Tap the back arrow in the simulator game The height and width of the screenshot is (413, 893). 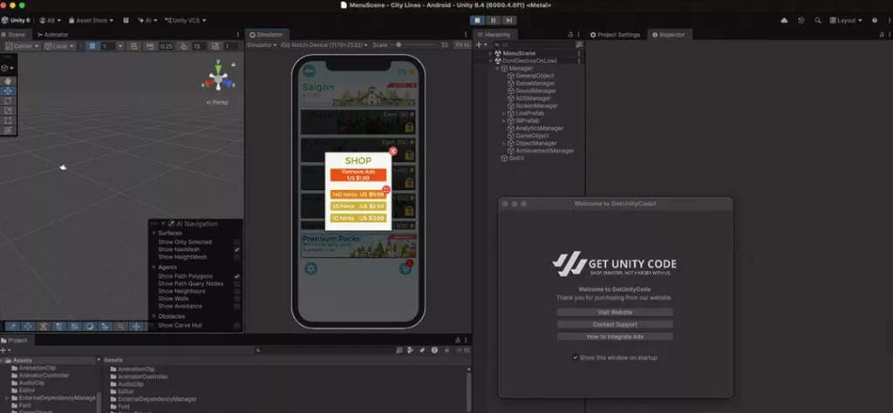pyautogui.click(x=309, y=71)
